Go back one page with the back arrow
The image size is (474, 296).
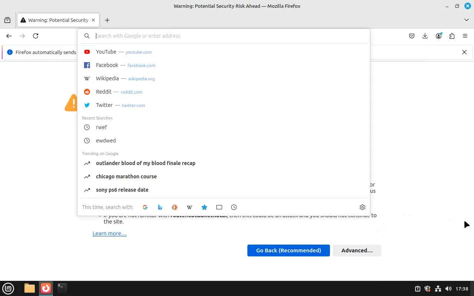(9, 36)
